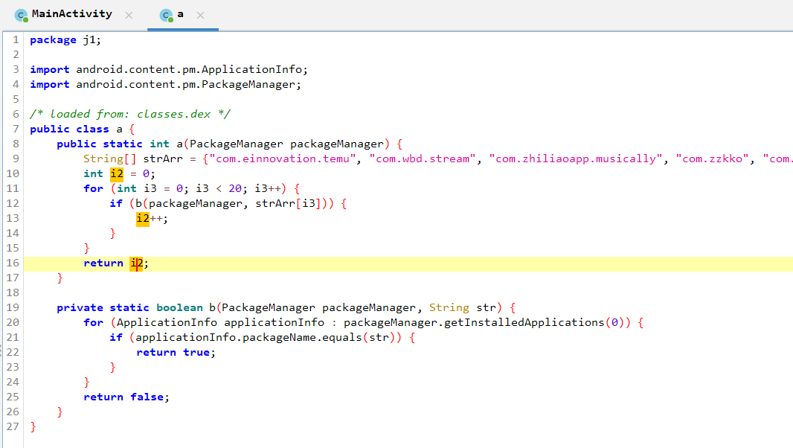Click the highlighted i2 variable declaration on line 10
Screen dimensions: 793x448
[116, 173]
